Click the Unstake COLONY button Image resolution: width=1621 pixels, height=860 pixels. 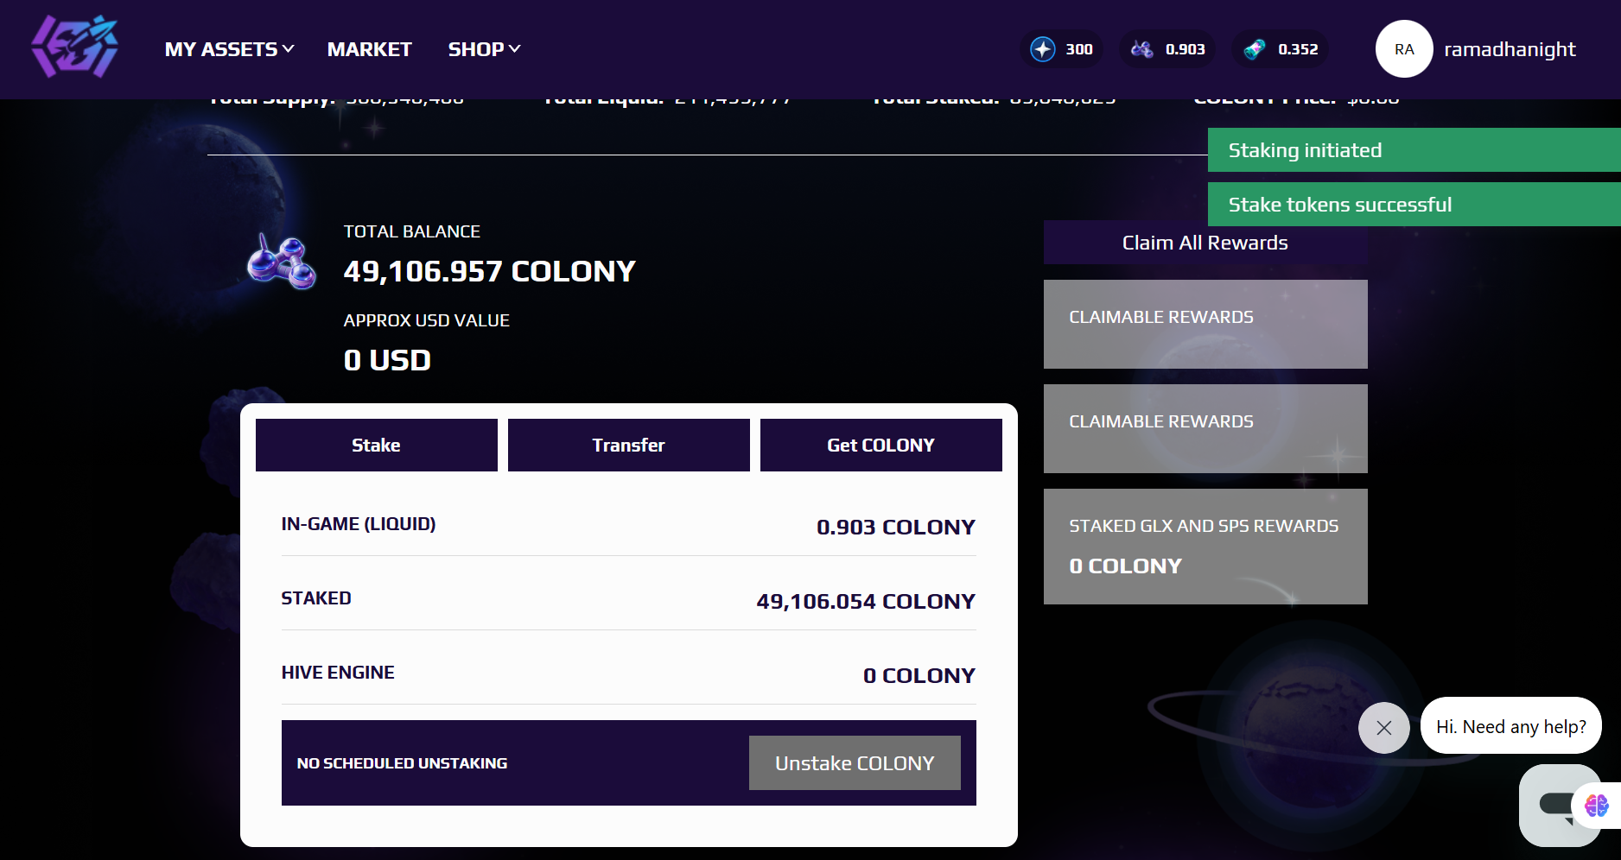(x=855, y=763)
